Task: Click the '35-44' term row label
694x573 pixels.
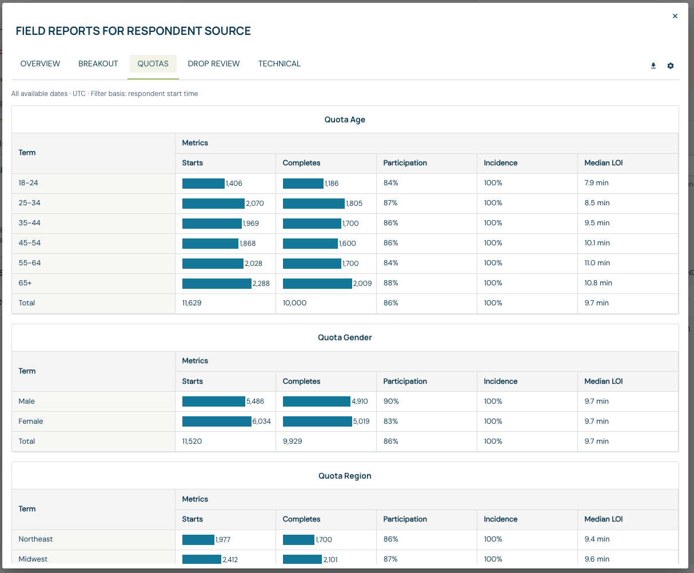Action: pos(30,223)
